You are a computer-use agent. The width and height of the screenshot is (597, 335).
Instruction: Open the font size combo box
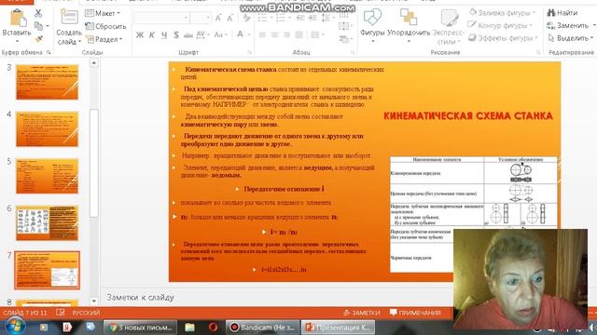201,18
